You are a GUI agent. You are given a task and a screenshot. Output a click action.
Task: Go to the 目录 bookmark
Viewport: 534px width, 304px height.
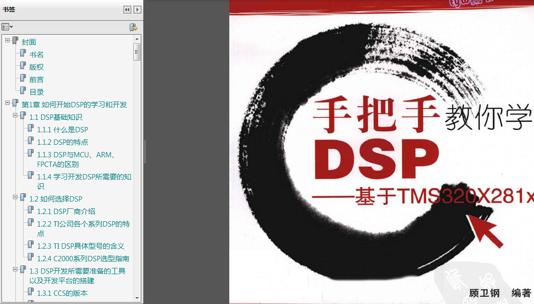pos(37,92)
